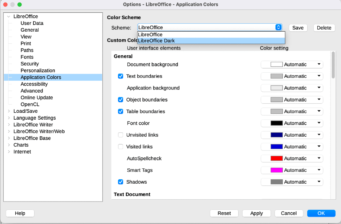Toggle the Visited links checkbox on
The image size is (341, 224).
(120, 147)
